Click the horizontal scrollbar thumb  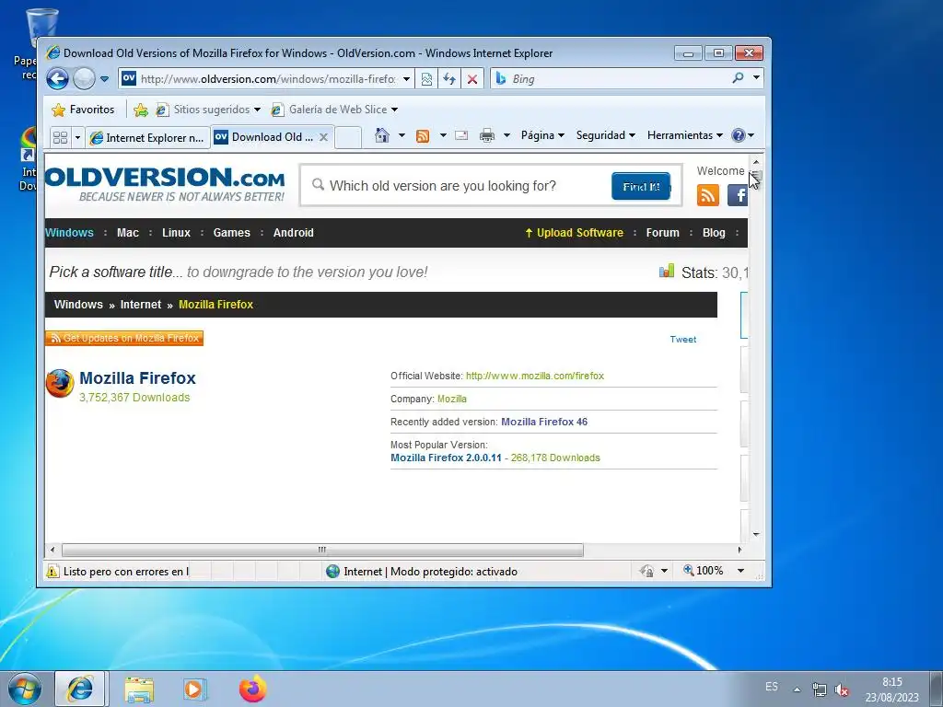322,550
